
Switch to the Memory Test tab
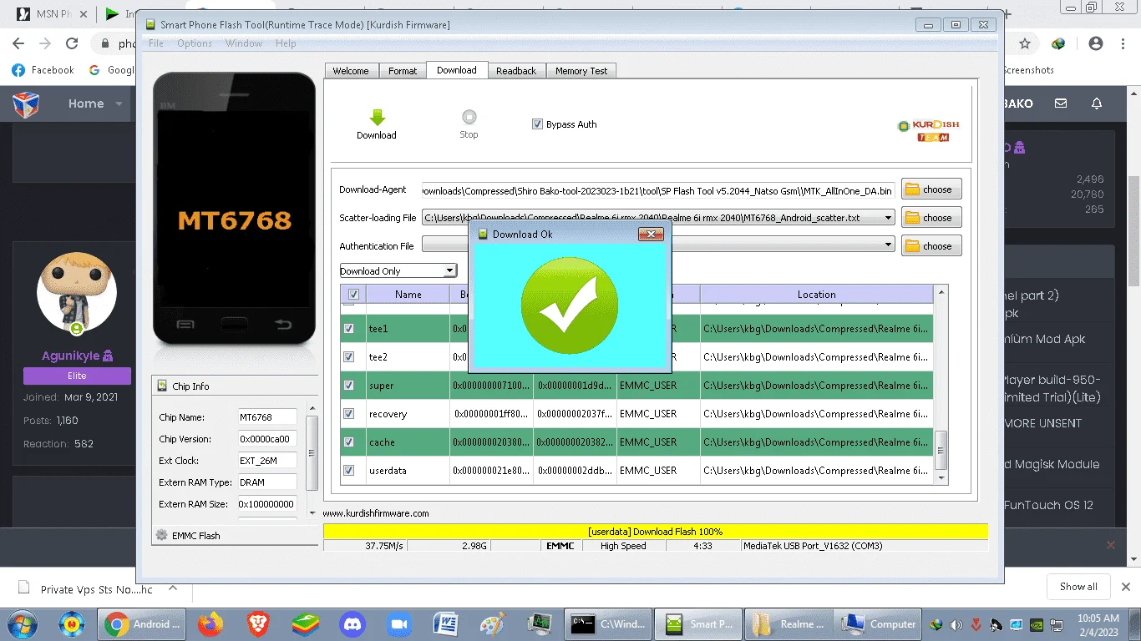pos(581,71)
